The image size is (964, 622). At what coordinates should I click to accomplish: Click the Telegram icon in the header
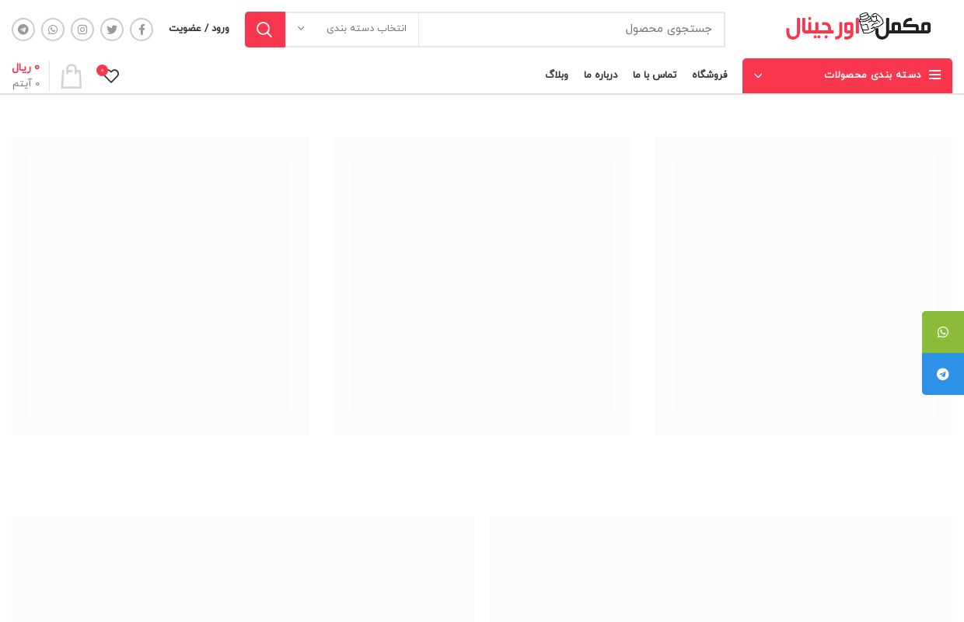(x=23, y=30)
